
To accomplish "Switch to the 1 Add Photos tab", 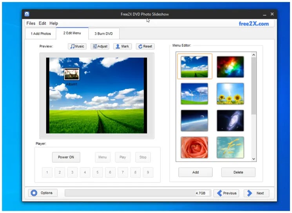I will pos(41,34).
